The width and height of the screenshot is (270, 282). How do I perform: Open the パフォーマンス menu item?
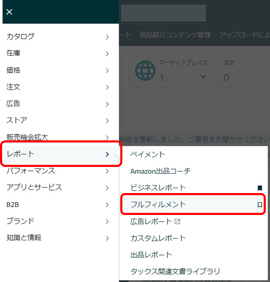point(31,171)
